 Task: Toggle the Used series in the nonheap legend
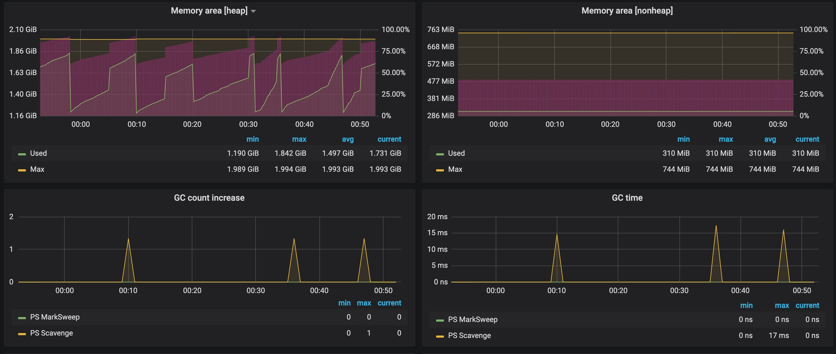click(x=456, y=153)
